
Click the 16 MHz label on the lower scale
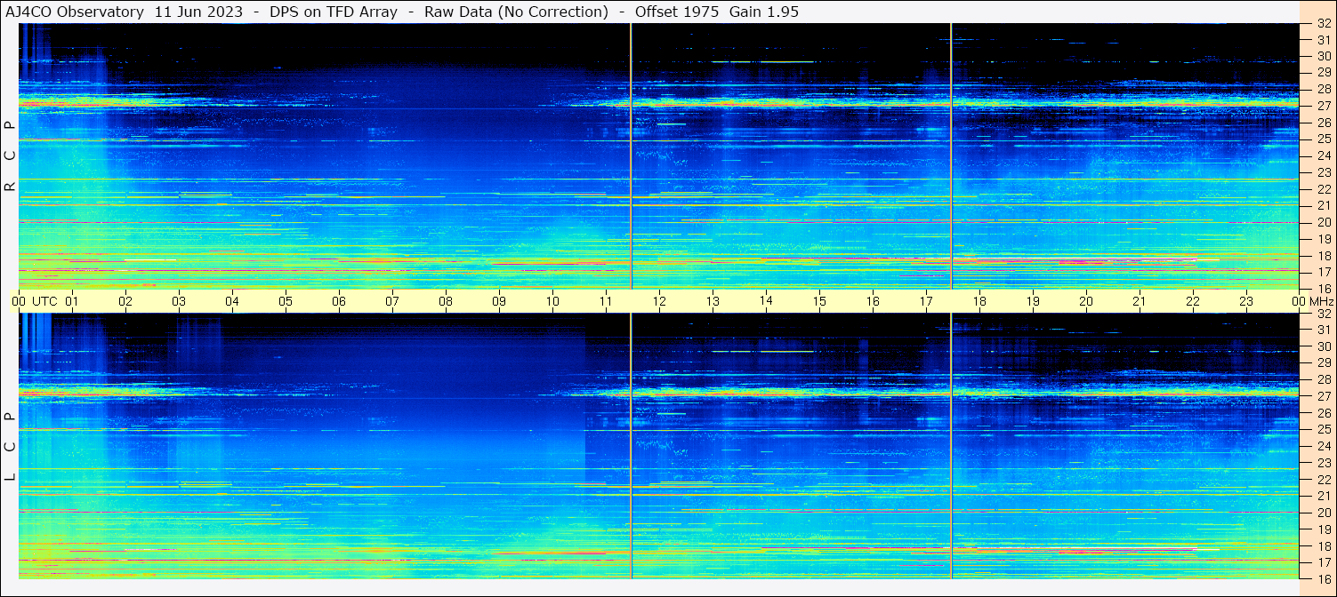1323,578
